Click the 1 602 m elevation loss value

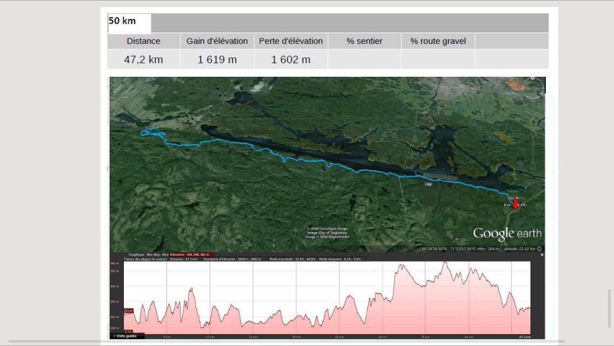coord(291,59)
